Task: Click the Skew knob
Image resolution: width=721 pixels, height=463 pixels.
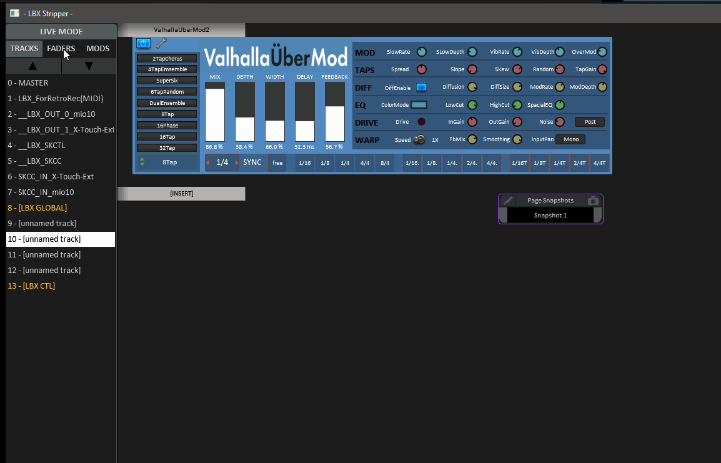Action: (x=517, y=69)
